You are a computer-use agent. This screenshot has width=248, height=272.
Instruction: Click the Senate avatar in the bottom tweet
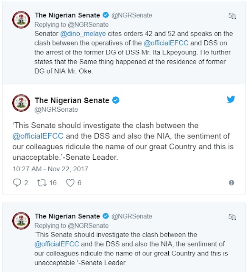(x=21, y=221)
